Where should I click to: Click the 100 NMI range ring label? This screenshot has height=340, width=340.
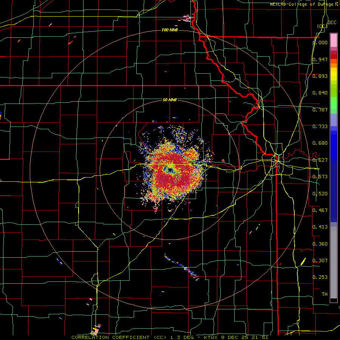coord(170,30)
